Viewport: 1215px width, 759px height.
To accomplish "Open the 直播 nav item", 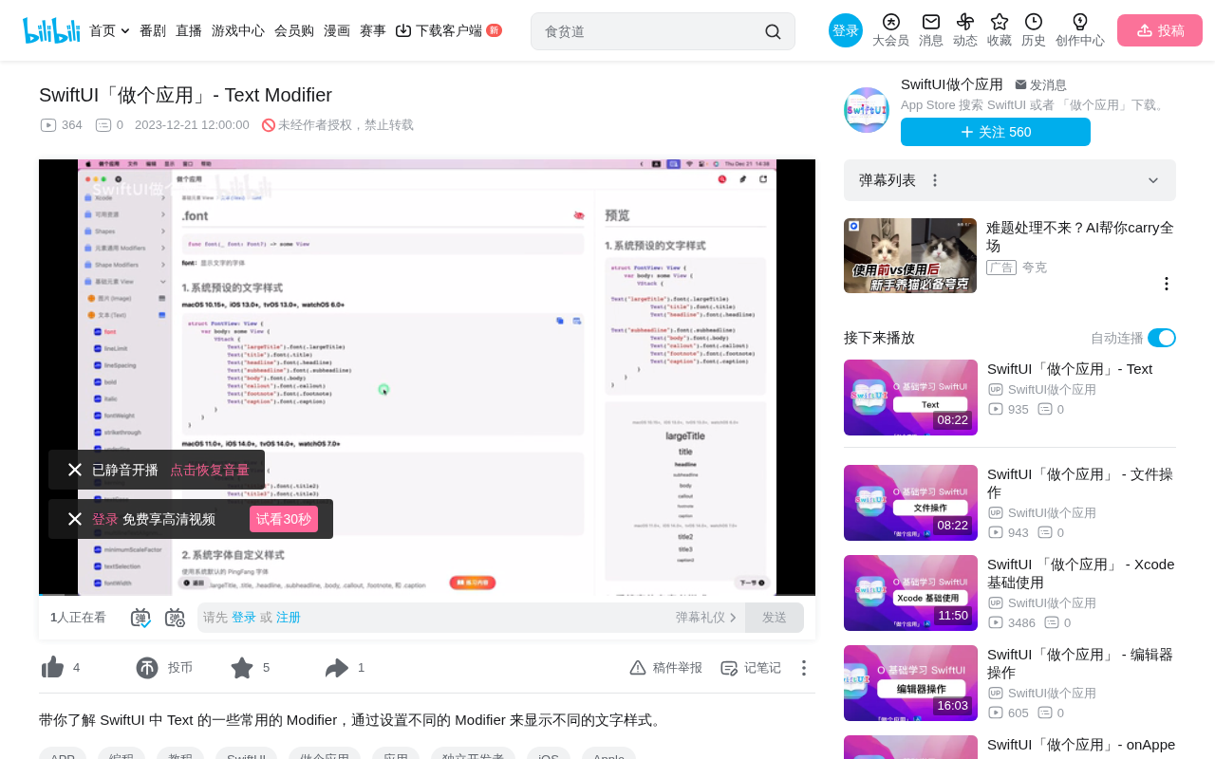I will tap(189, 30).
